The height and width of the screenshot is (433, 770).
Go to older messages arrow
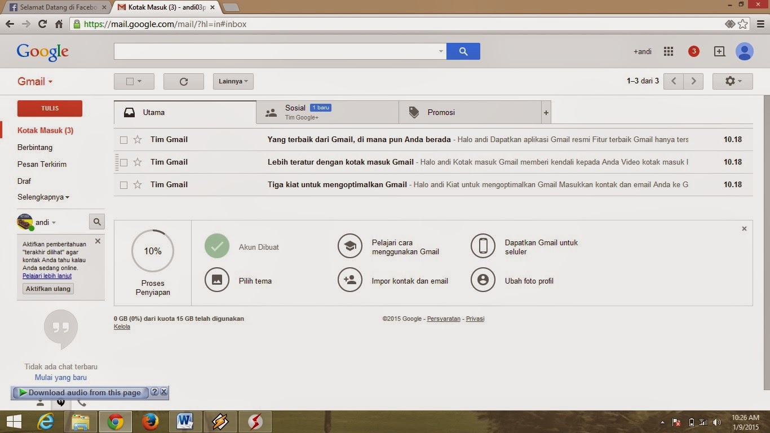tap(694, 81)
